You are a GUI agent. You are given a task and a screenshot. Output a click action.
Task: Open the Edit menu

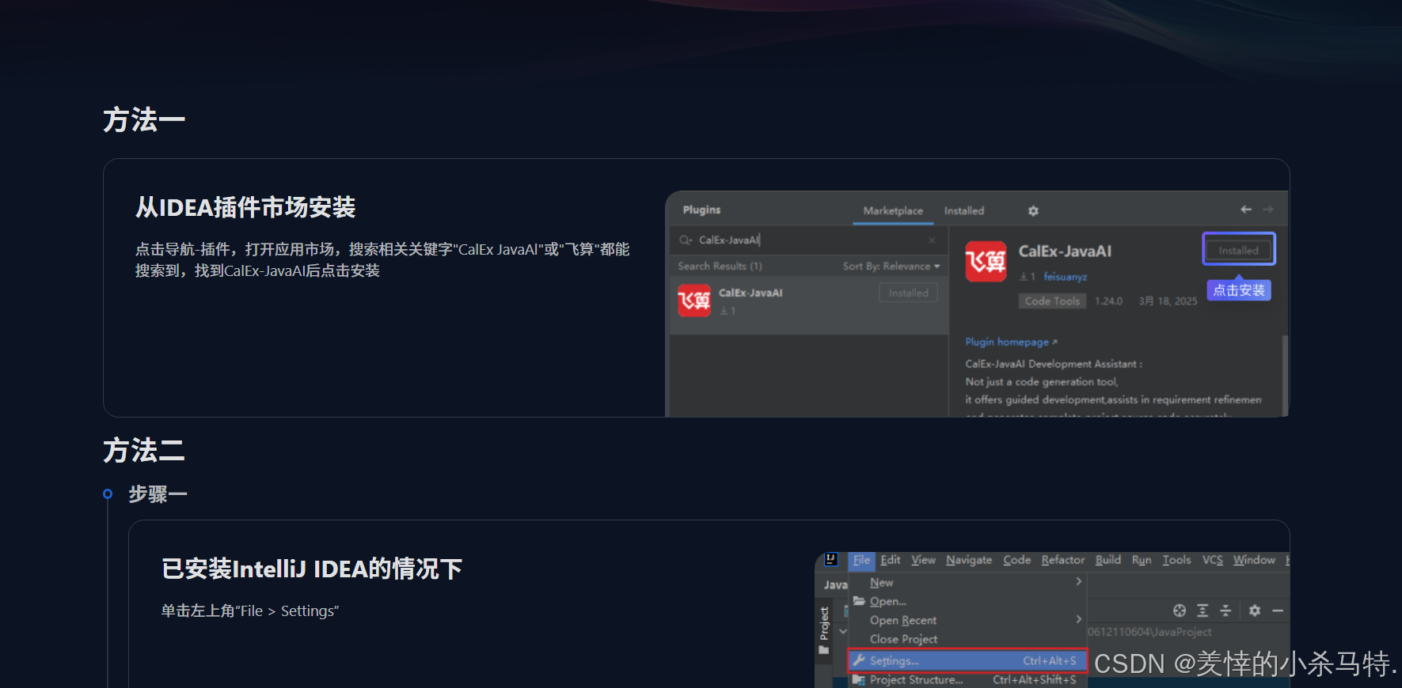tap(891, 560)
